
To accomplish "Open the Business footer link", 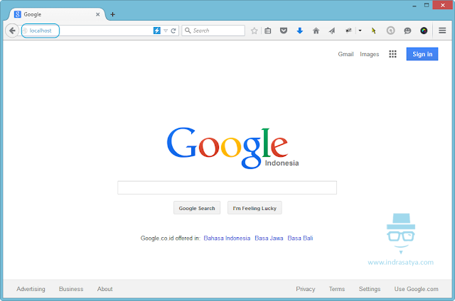I will 71,289.
